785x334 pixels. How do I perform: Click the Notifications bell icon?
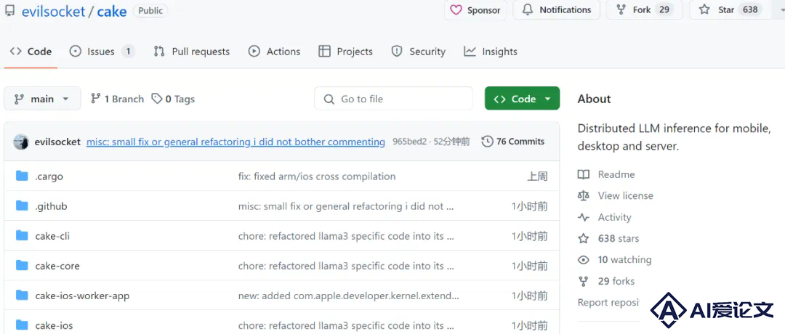(527, 10)
